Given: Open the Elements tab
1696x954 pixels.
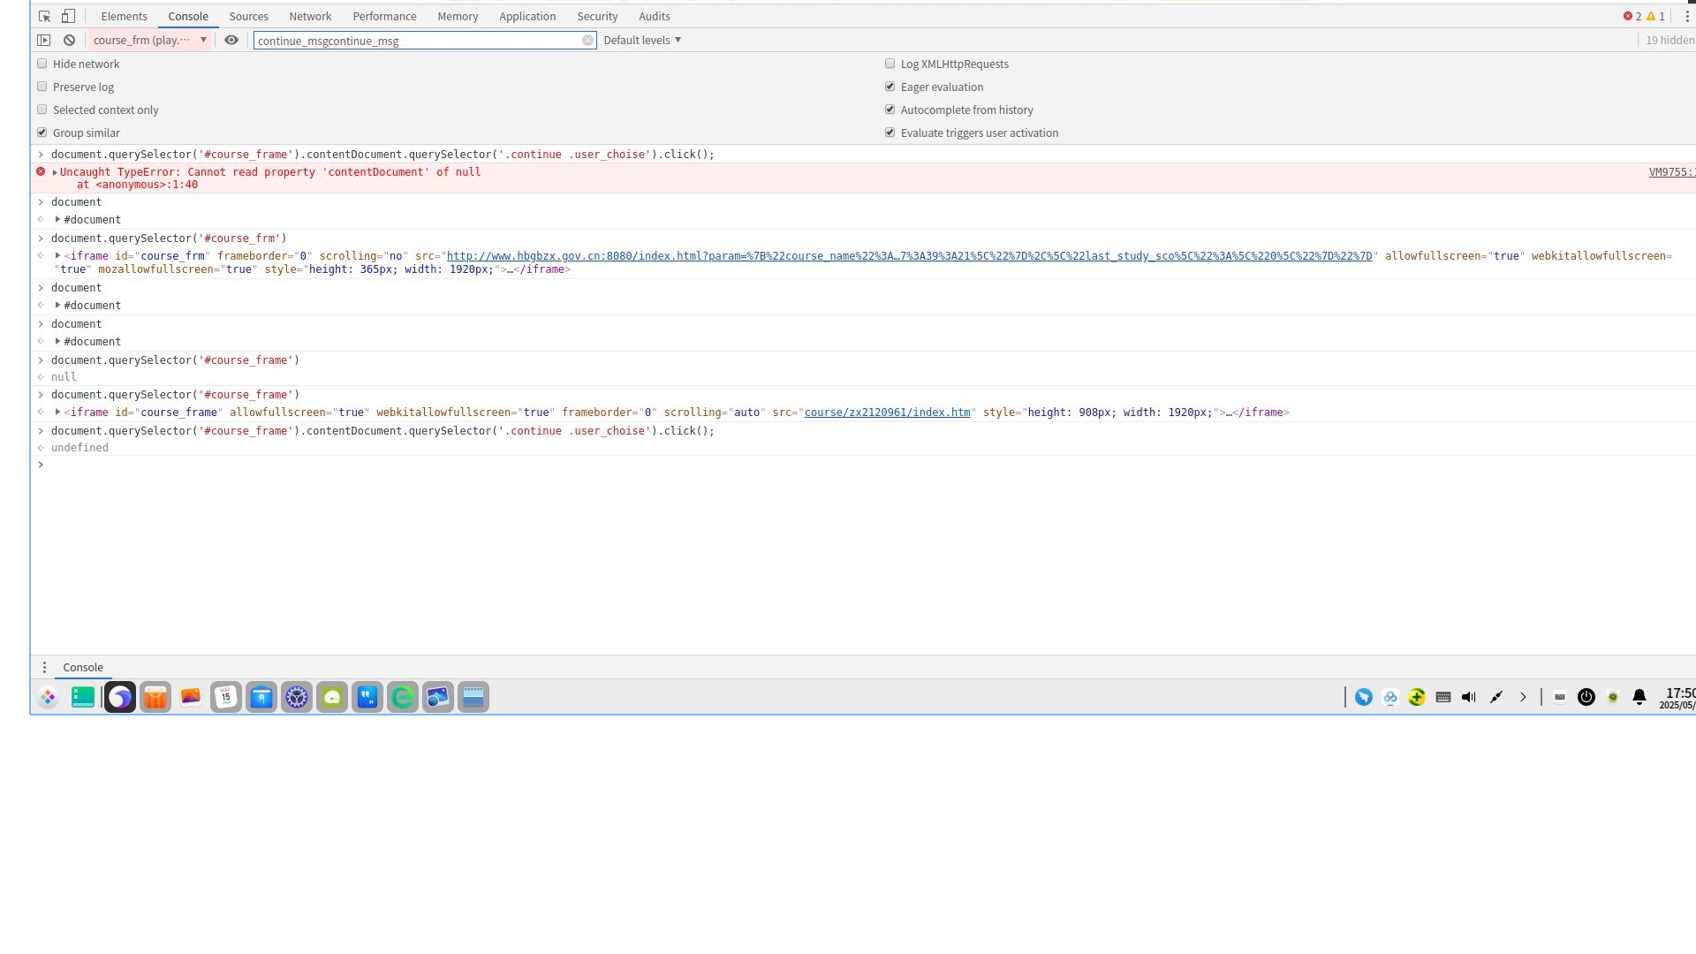Looking at the screenshot, I should pyautogui.click(x=124, y=16).
